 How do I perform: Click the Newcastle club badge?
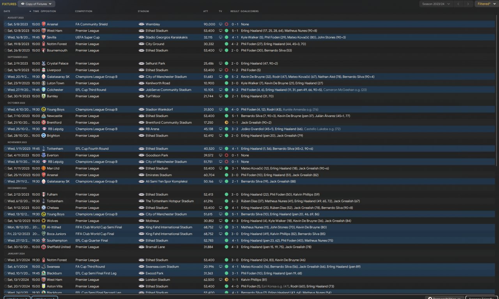point(44,116)
